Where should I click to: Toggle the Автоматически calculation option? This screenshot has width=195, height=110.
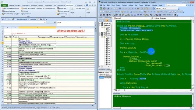[x=21, y=19]
